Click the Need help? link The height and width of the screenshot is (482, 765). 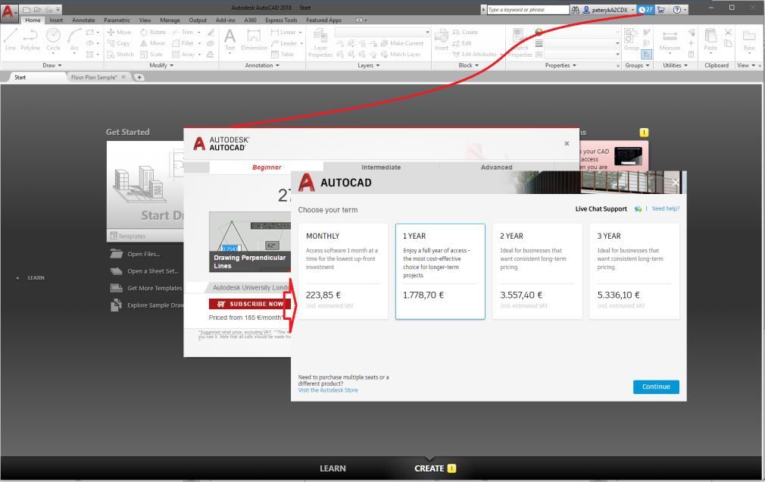(x=666, y=208)
